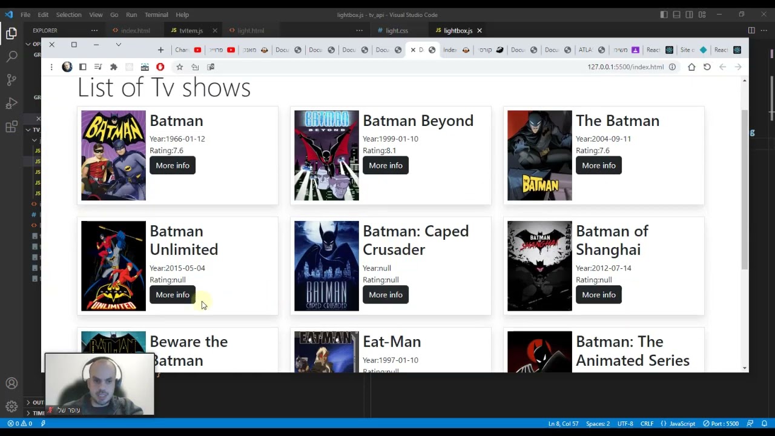This screenshot has height=436, width=775.
Task: Open the File menu
Action: click(x=25, y=15)
